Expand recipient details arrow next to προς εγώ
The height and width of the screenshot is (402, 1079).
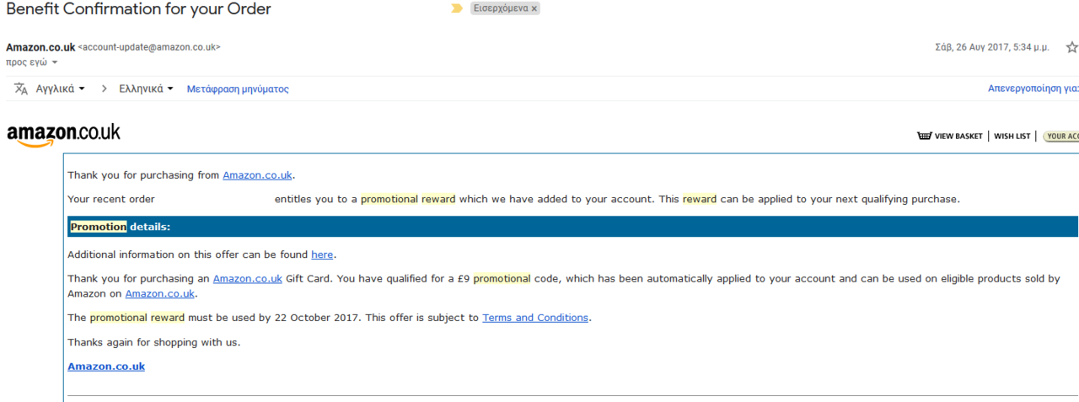55,62
